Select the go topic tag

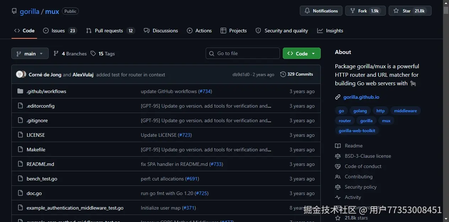(341, 111)
